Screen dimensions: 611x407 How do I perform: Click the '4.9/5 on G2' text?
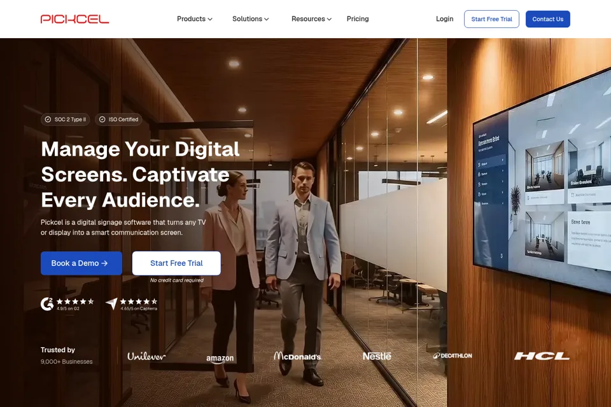68,308
